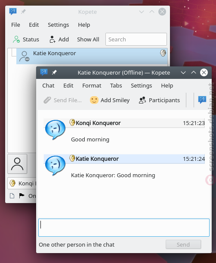Click Show All in Kopete toolbar
Screen dimensions: 216x263
coord(88,39)
